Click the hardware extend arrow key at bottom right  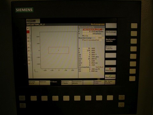pos(122,98)
